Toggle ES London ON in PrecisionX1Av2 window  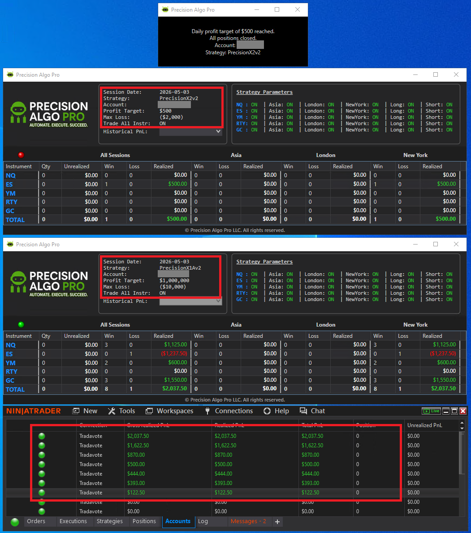point(331,280)
